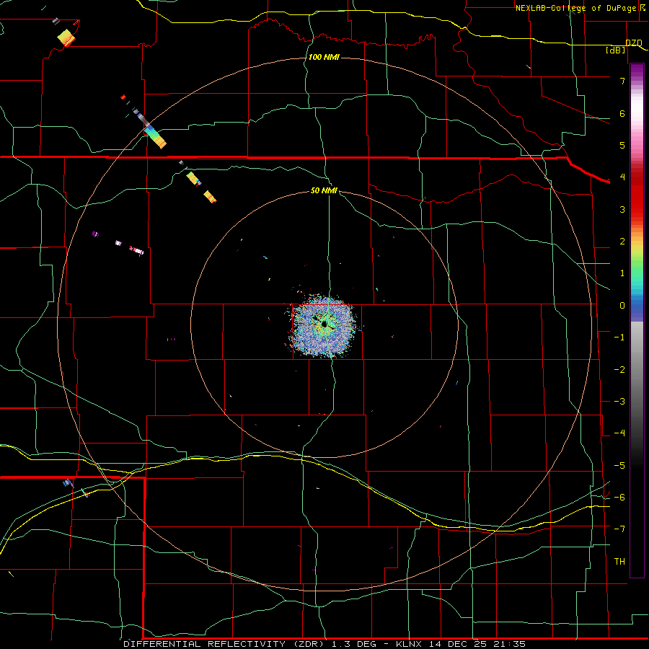Click the -3 value on the dB scale
This screenshot has height=649, width=649.
tap(619, 402)
